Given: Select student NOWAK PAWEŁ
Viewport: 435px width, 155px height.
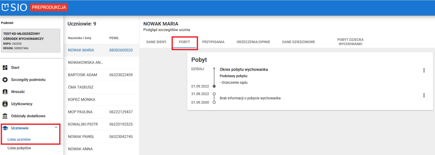Looking at the screenshot, I should [x=81, y=136].
